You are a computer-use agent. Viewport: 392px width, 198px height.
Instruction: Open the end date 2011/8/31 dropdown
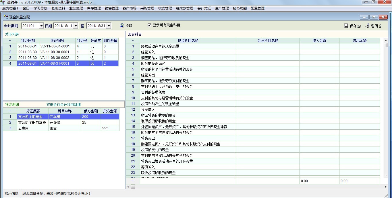(x=109, y=26)
